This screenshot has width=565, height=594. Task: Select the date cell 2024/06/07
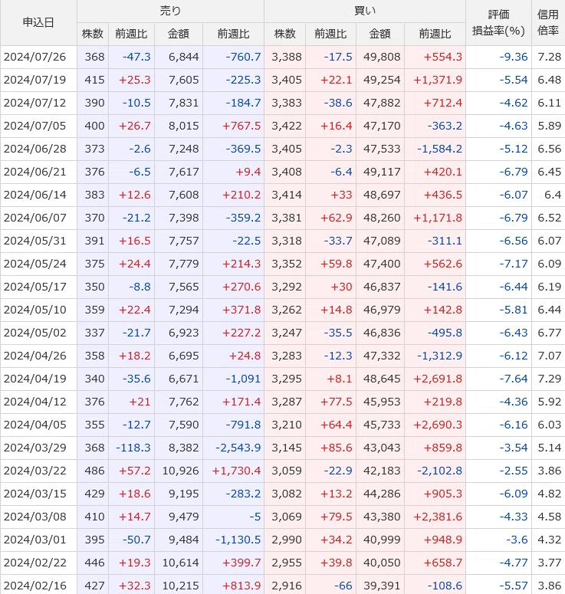(38, 218)
